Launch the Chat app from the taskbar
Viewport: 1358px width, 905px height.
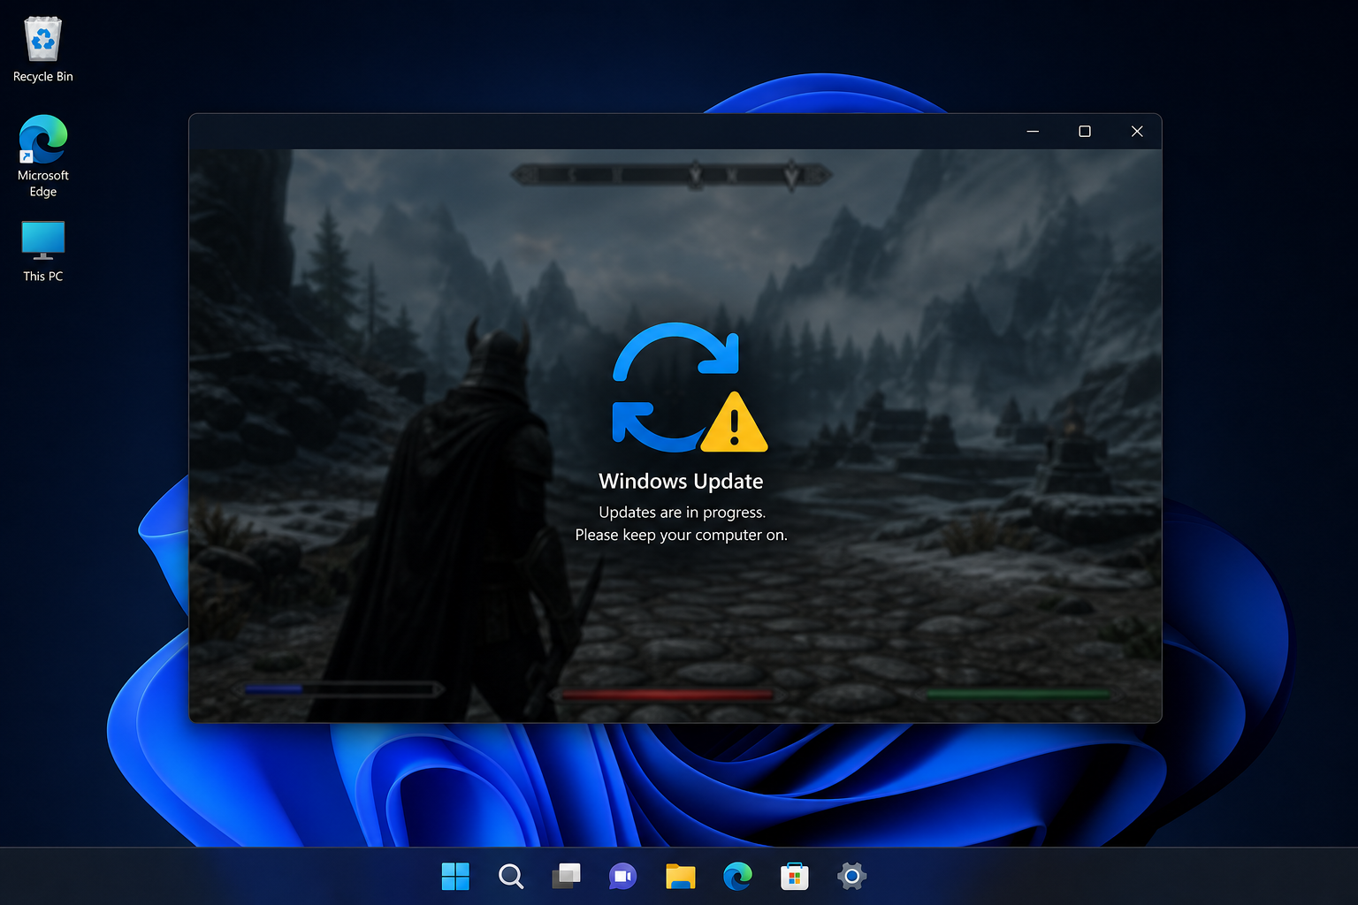(x=622, y=876)
